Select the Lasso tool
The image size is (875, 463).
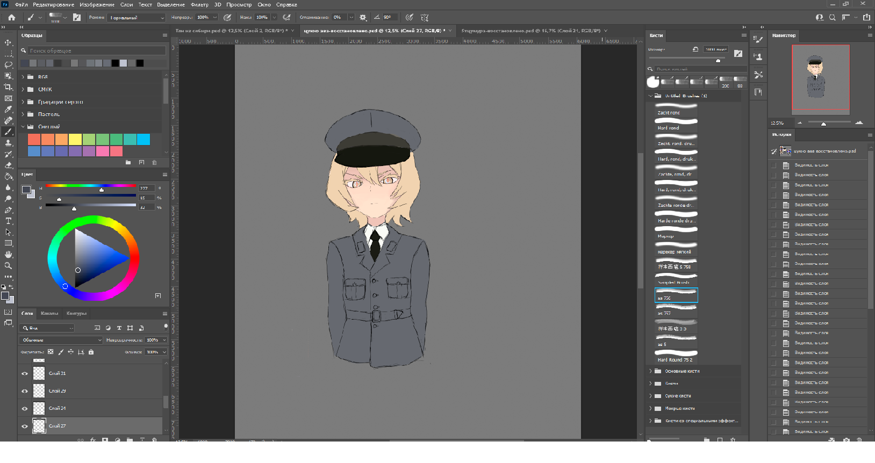click(8, 65)
